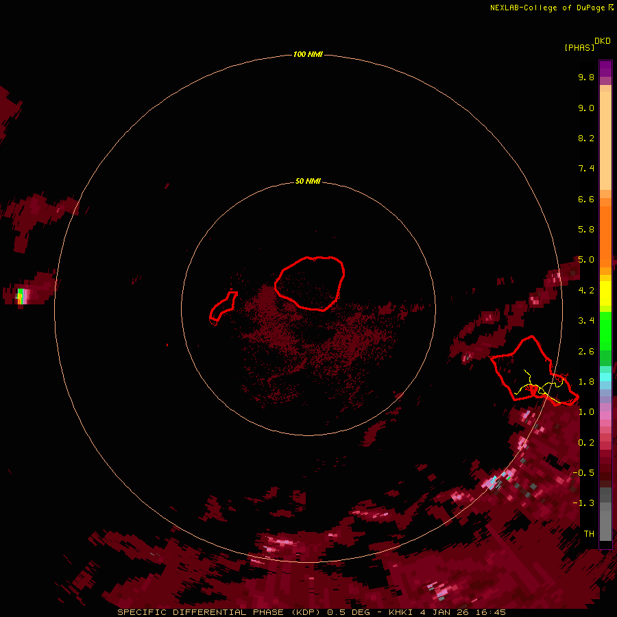This screenshot has width=617, height=617.
Task: Click the 2.6 value on the legend
Action: pos(586,352)
